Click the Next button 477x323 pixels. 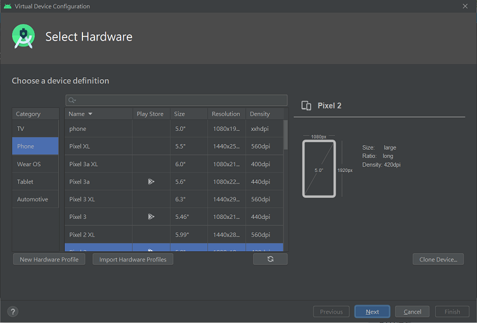[x=372, y=312]
